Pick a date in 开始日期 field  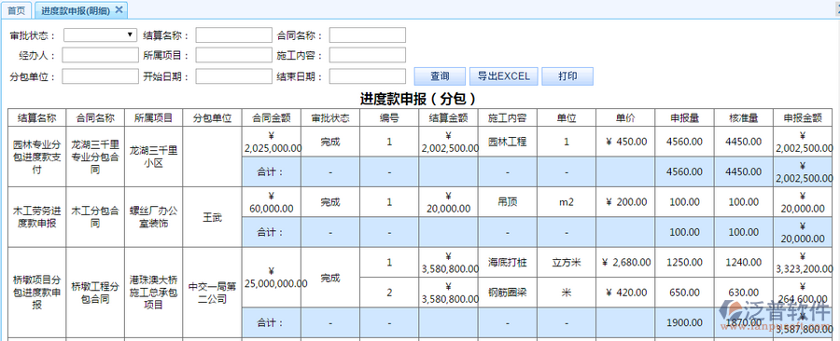[233, 76]
